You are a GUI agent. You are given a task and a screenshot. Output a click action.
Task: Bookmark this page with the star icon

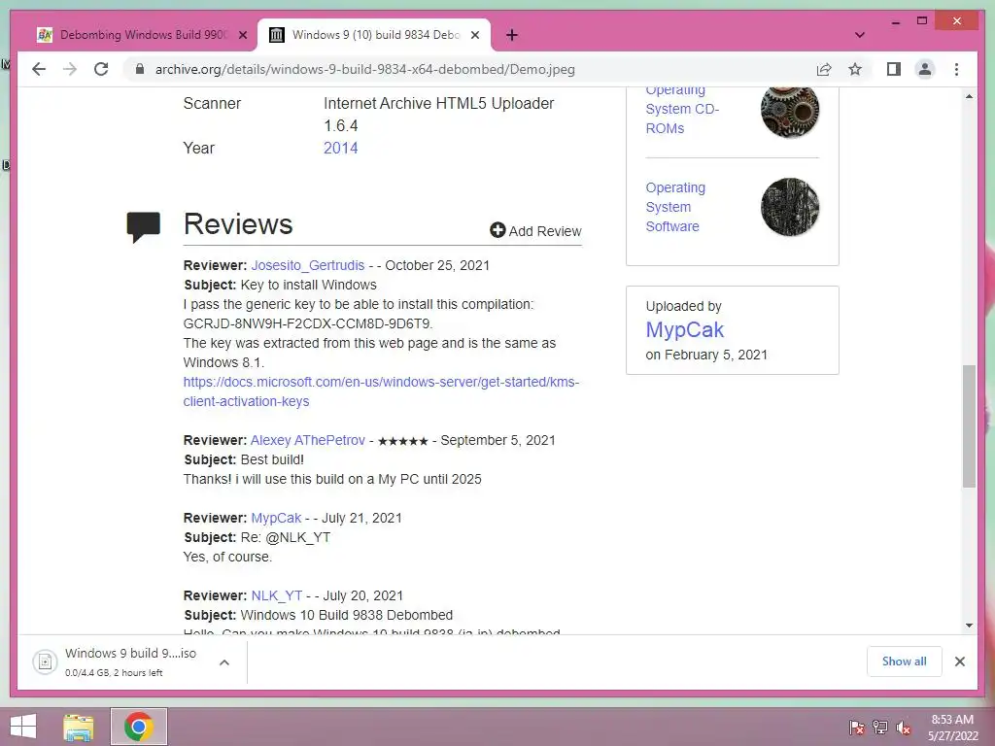[x=855, y=69]
